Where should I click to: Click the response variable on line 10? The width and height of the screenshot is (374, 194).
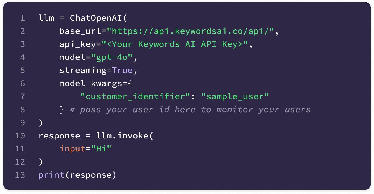pos(59,136)
